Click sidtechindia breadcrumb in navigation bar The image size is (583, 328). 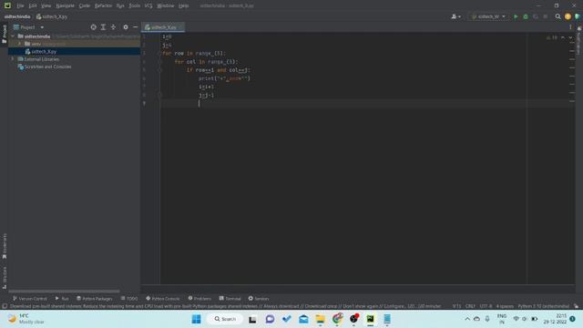(17, 16)
